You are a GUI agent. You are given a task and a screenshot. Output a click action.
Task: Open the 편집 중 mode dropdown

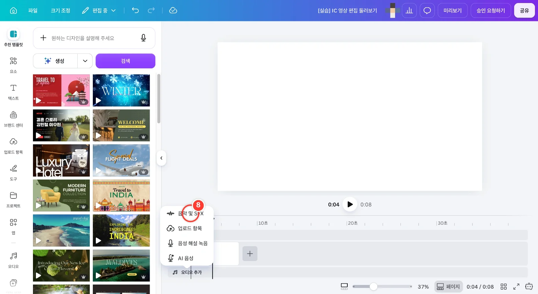(x=99, y=10)
